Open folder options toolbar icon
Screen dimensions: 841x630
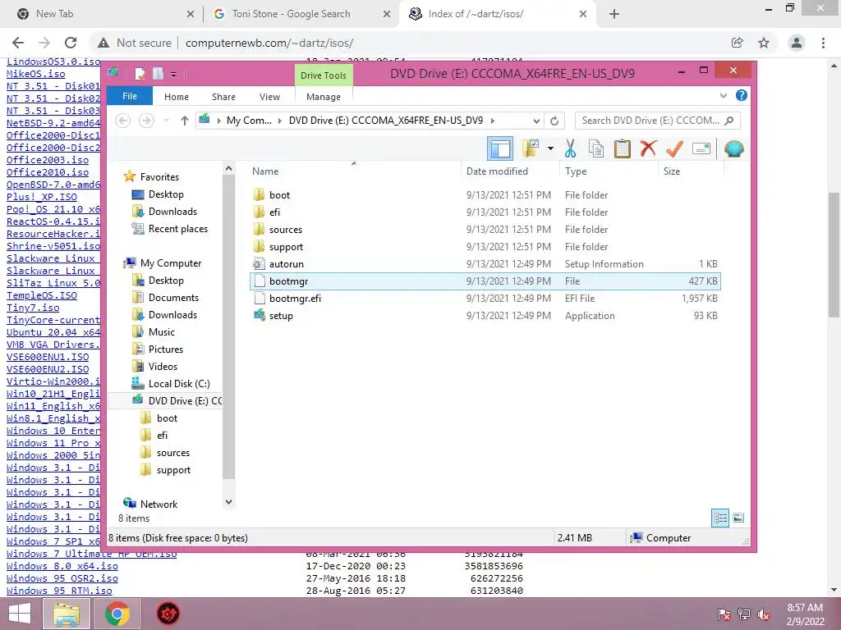click(x=531, y=148)
